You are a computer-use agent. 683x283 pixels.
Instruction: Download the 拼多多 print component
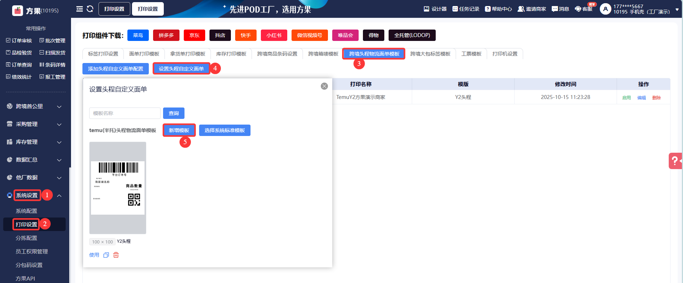click(x=166, y=35)
